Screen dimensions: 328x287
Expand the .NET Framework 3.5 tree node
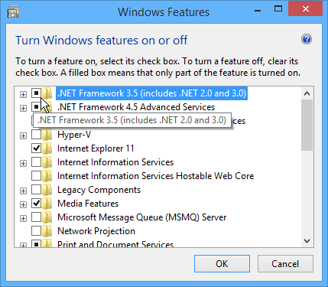[23, 94]
